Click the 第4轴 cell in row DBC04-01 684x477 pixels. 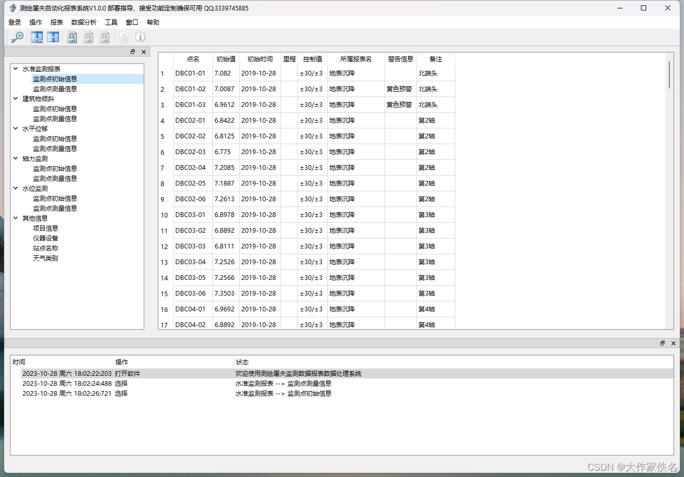[436, 309]
